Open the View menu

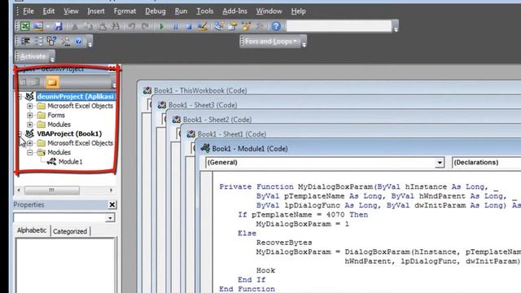point(71,11)
